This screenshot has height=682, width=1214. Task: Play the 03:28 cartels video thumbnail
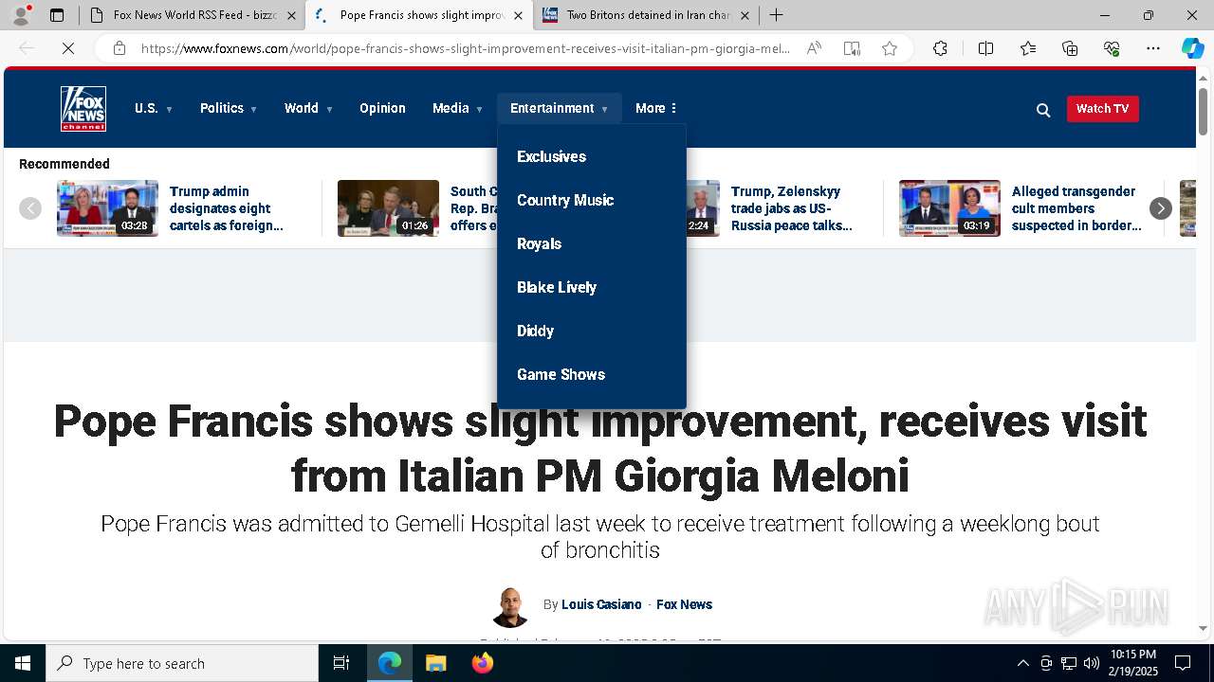click(107, 208)
